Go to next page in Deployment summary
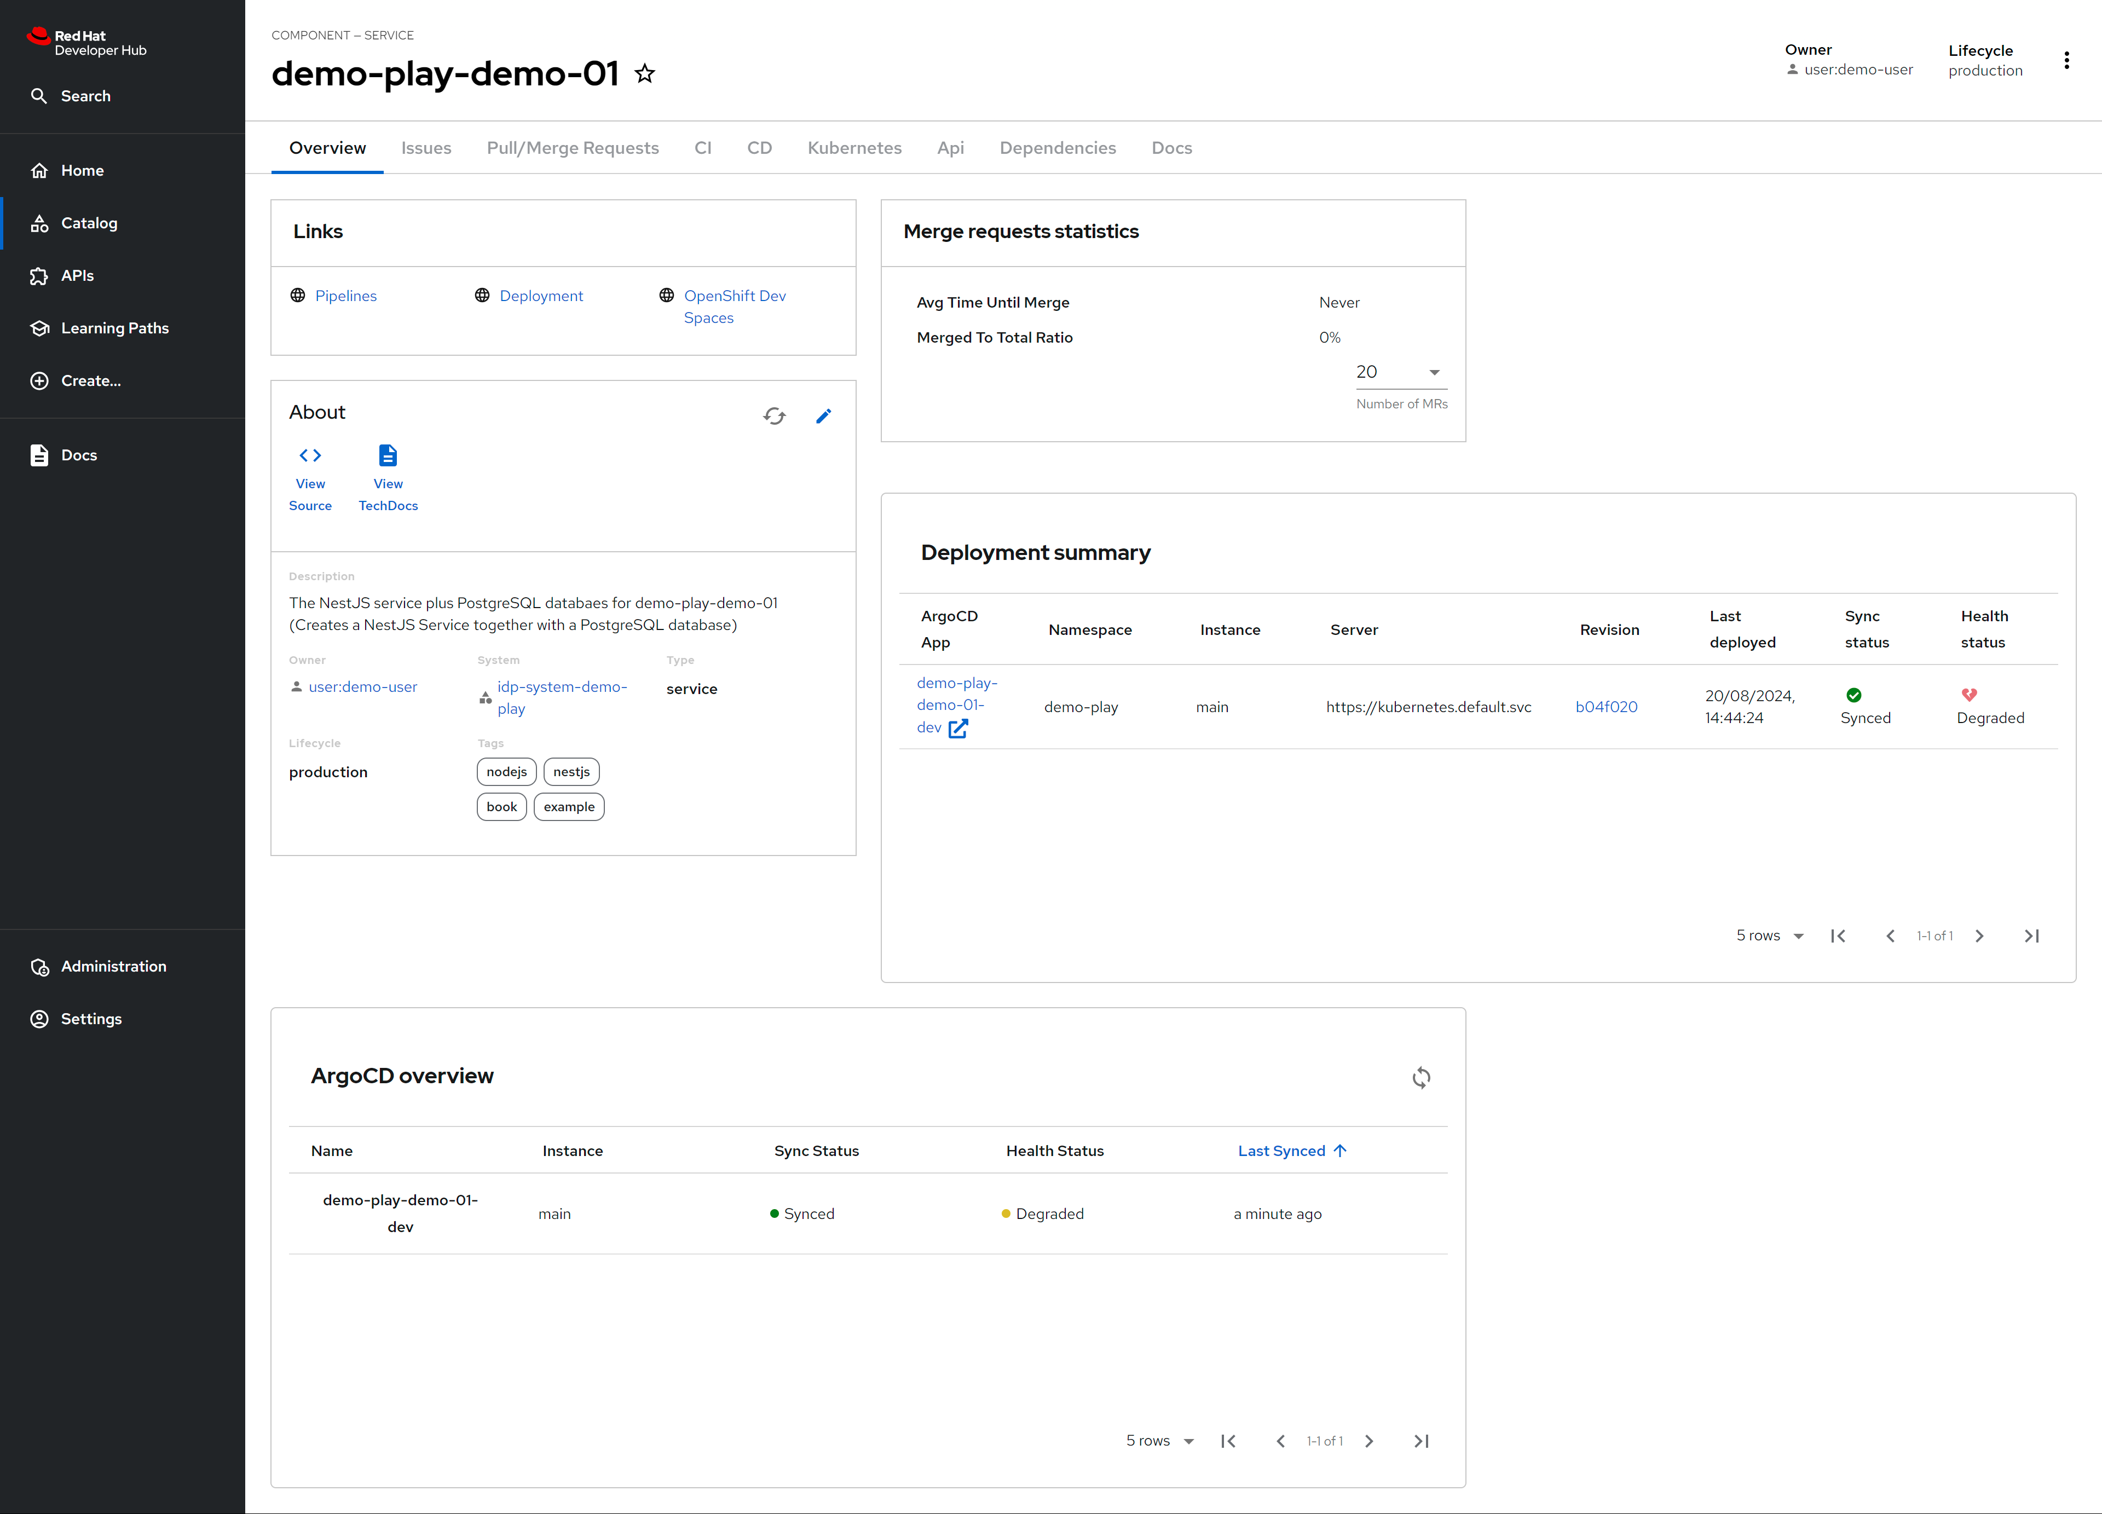This screenshot has height=1514, width=2102. pos(1980,936)
